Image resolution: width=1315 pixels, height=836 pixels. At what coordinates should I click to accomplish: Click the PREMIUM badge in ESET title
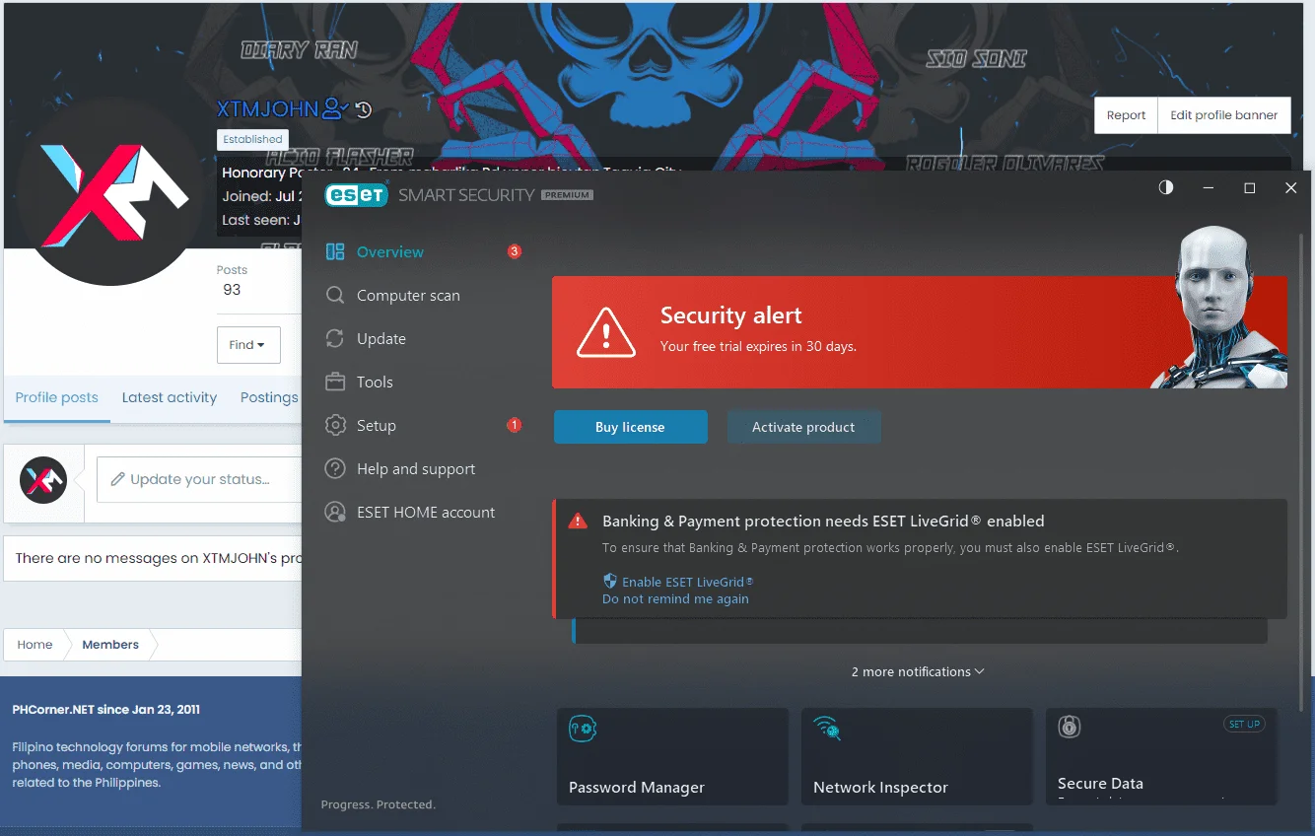pos(567,195)
